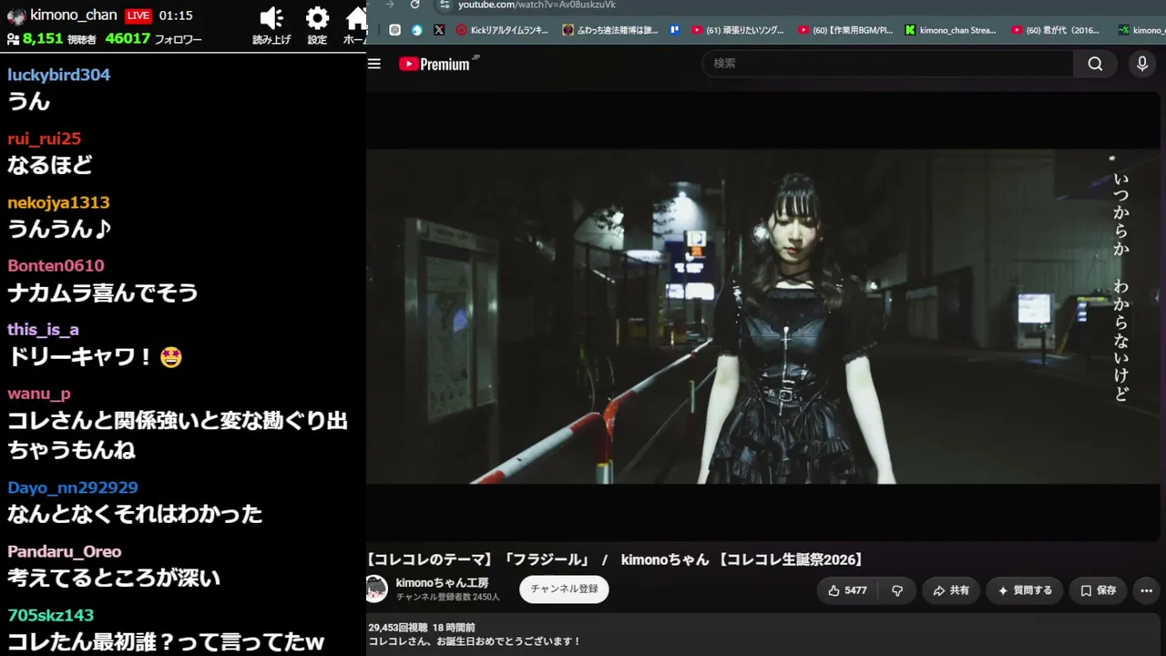Screen dimensions: 1166x656
Task: Click chat message コレさんと関係強いと
Action: [178, 436]
